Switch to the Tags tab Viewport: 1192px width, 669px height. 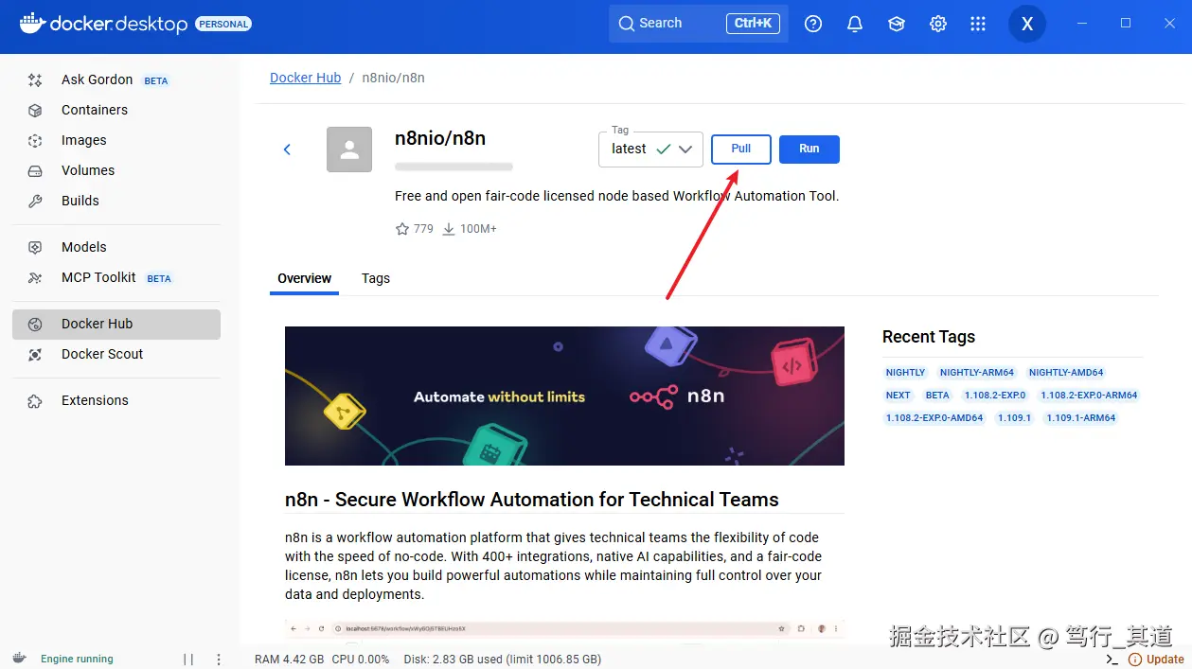[376, 278]
